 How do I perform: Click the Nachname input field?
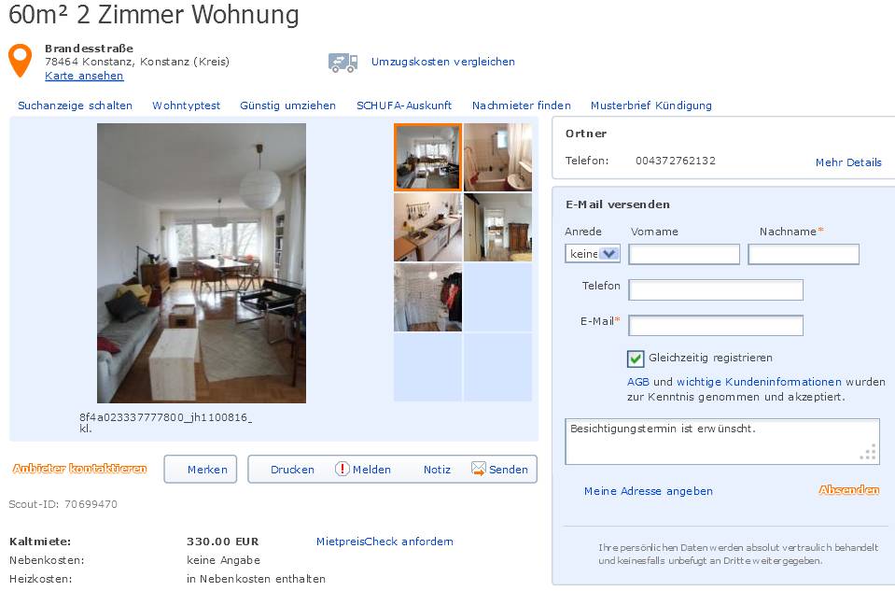coord(804,254)
